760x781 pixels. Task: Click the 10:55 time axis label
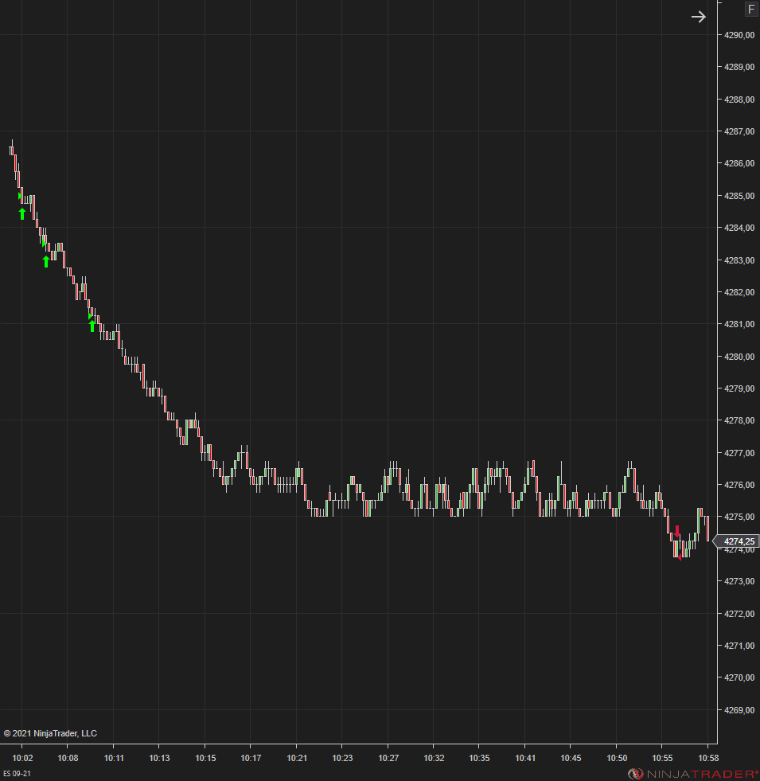662,758
